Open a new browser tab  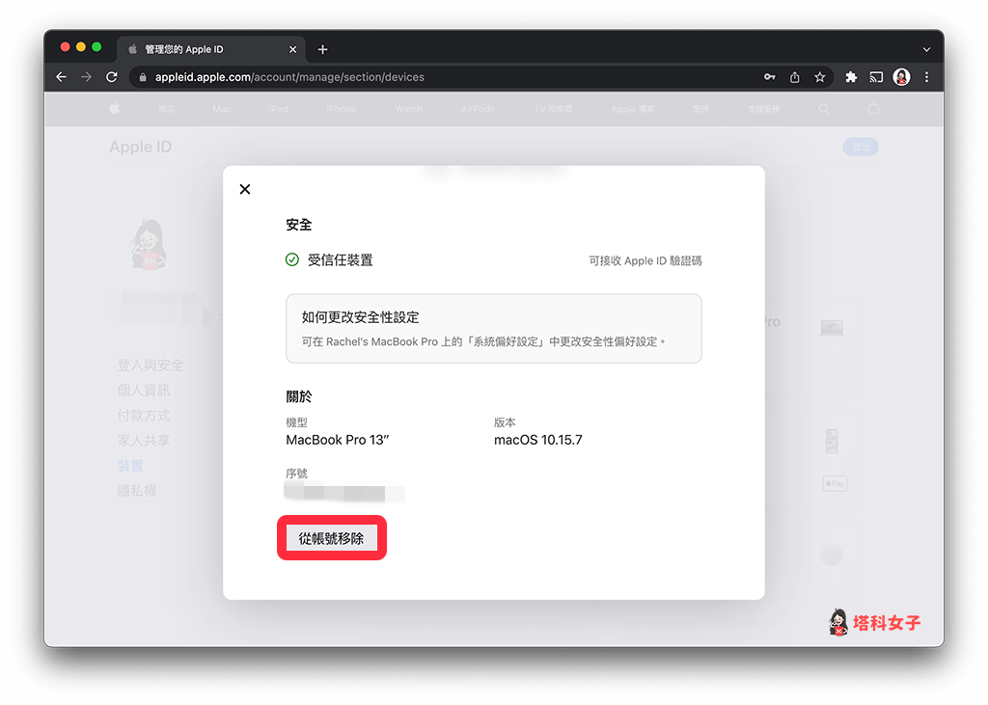(x=322, y=49)
